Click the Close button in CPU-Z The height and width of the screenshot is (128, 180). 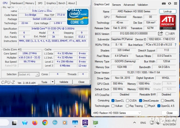coord(81,82)
